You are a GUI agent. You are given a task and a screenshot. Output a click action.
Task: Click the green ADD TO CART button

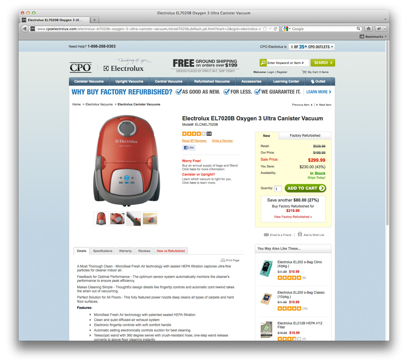click(x=305, y=188)
